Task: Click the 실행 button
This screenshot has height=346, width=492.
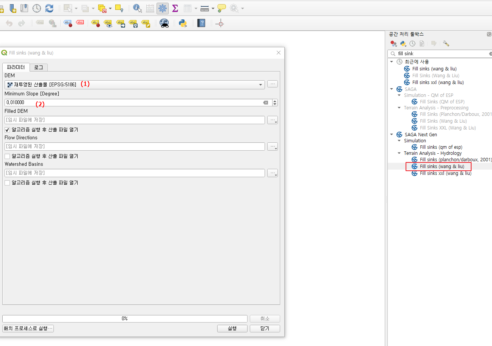Action: pos(232,329)
